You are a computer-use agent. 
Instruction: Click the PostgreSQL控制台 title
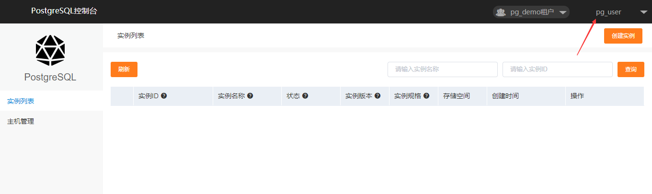[x=64, y=11]
